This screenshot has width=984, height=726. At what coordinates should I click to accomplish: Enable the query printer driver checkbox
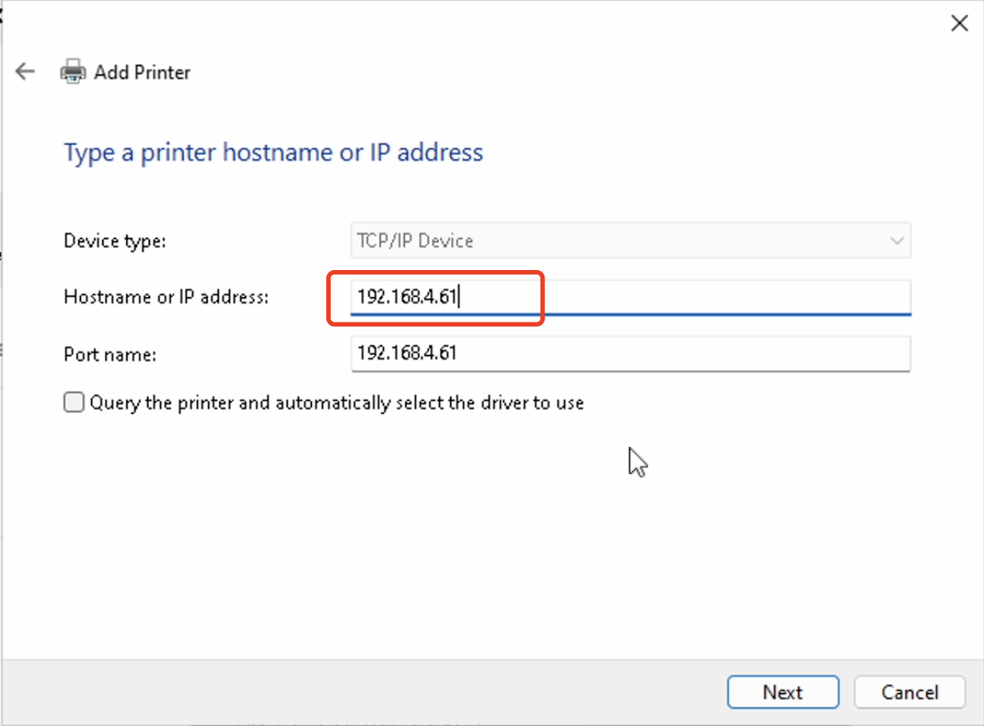(x=73, y=402)
